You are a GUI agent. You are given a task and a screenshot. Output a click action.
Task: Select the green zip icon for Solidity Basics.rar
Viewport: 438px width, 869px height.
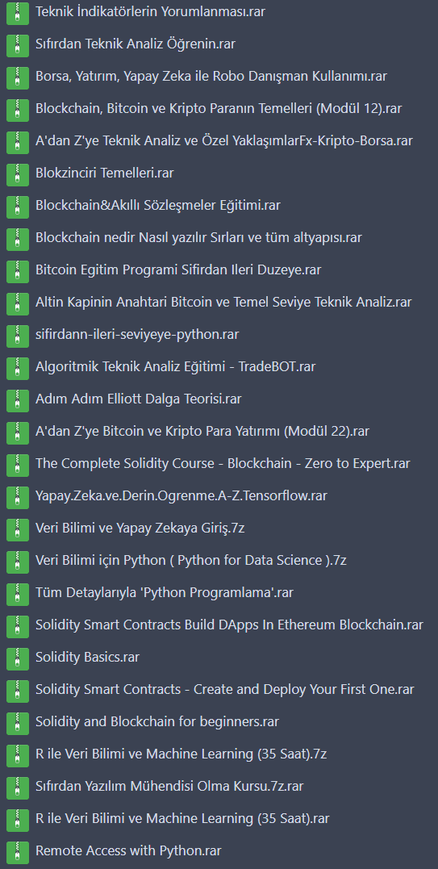(18, 658)
